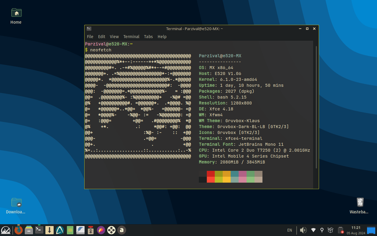This screenshot has height=236, width=377.
Task: Open the Tabs menu in Terminal
Action: tap(148, 37)
